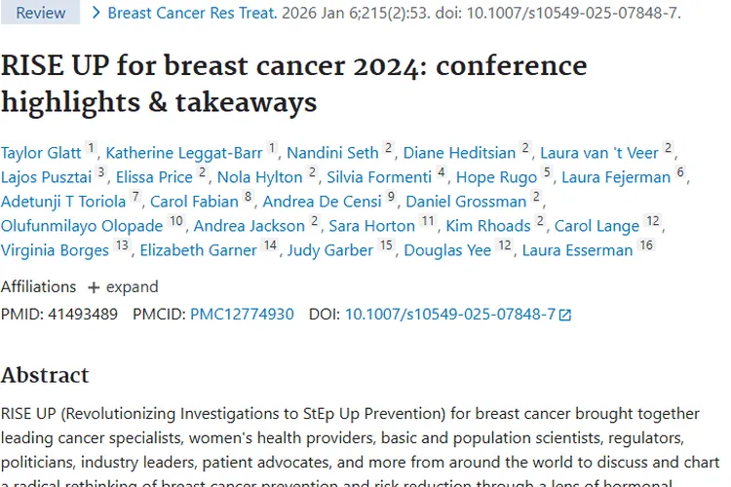Click affiliation superscript 16 after Esserman
The image size is (731, 487).
click(646, 246)
